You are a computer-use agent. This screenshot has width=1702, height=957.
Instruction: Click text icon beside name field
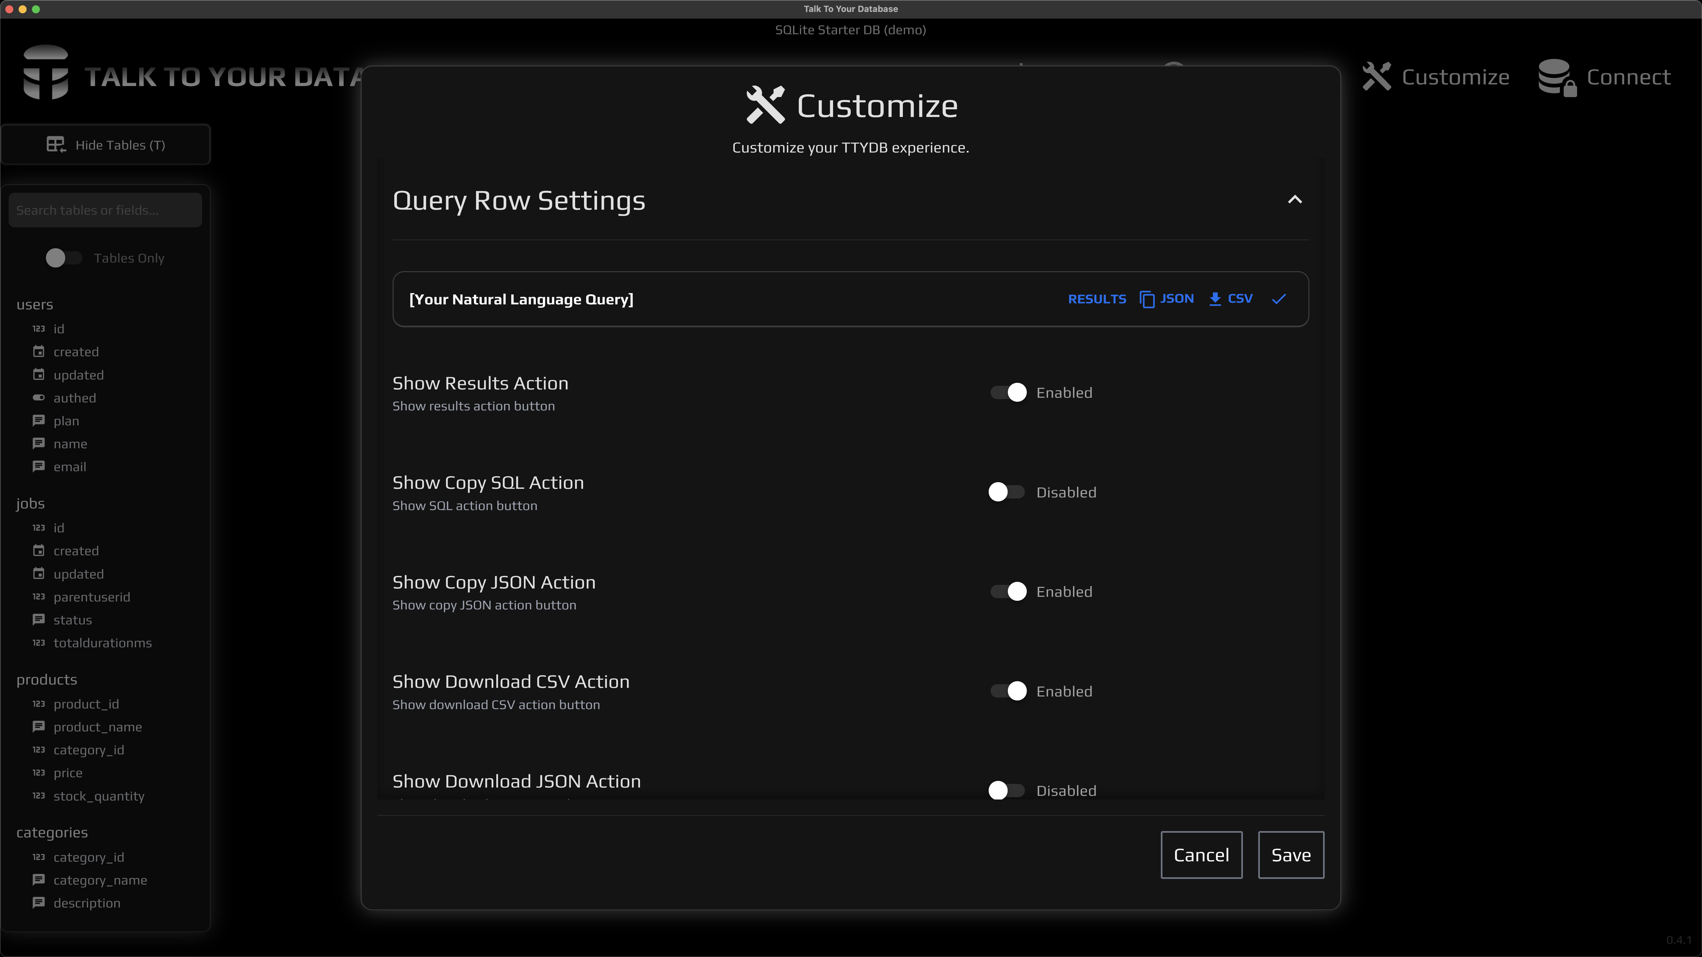(39, 444)
